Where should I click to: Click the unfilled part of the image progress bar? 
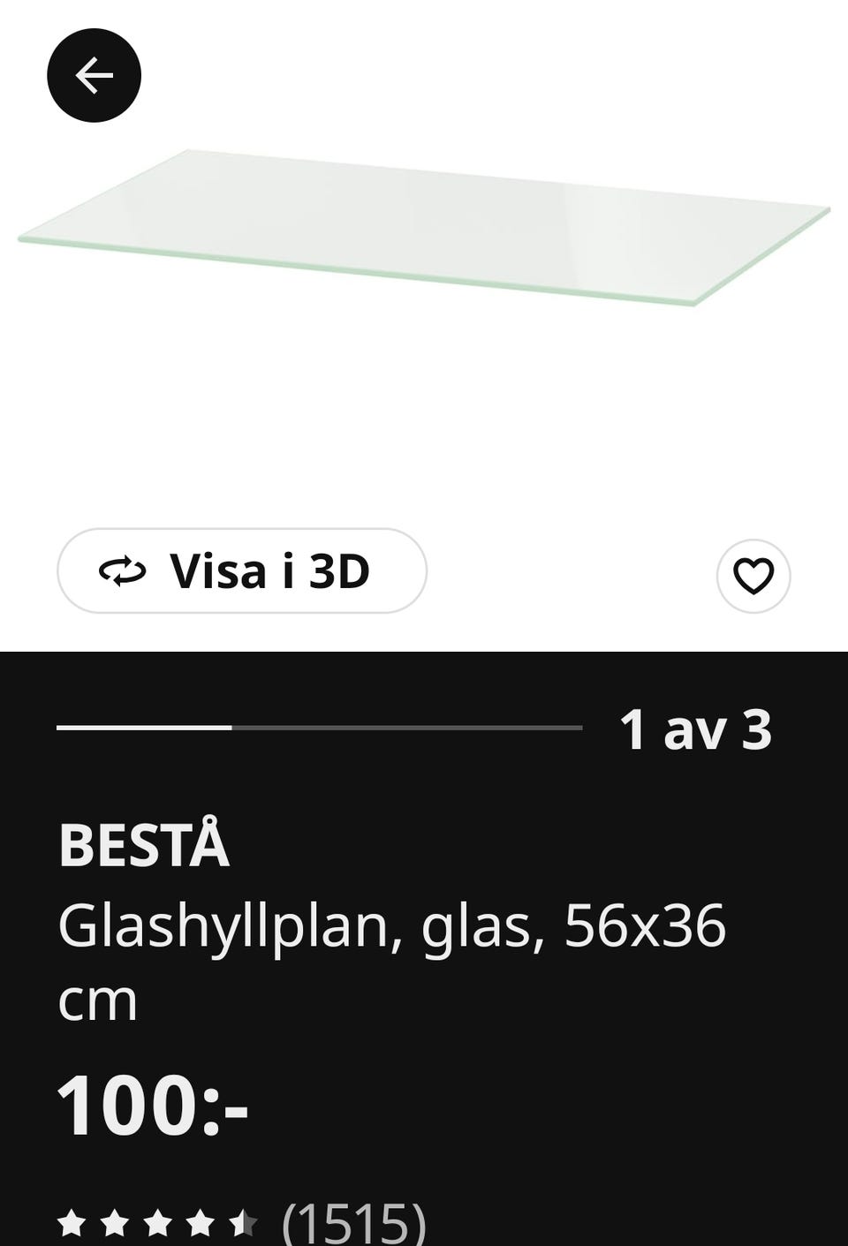point(406,728)
